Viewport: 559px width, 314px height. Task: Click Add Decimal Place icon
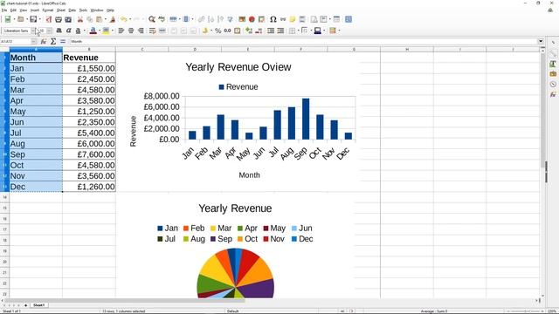(x=249, y=31)
